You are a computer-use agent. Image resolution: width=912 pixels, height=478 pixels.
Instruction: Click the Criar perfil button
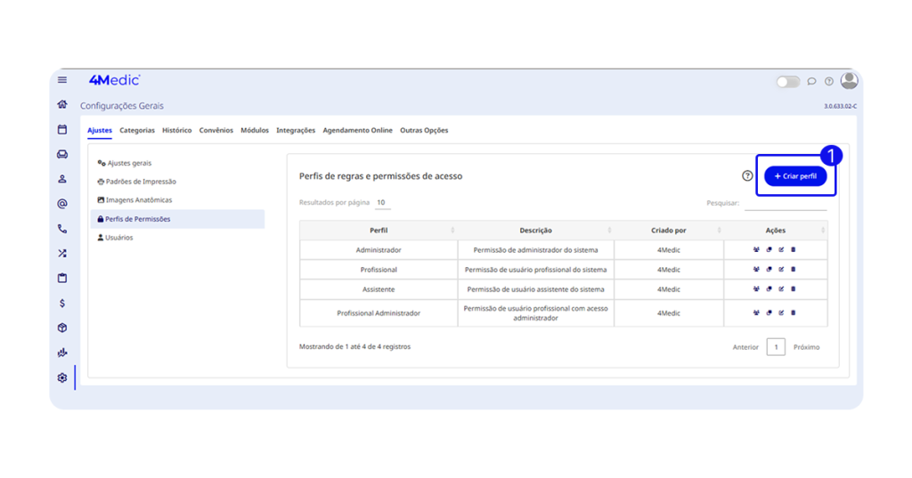pyautogui.click(x=795, y=176)
